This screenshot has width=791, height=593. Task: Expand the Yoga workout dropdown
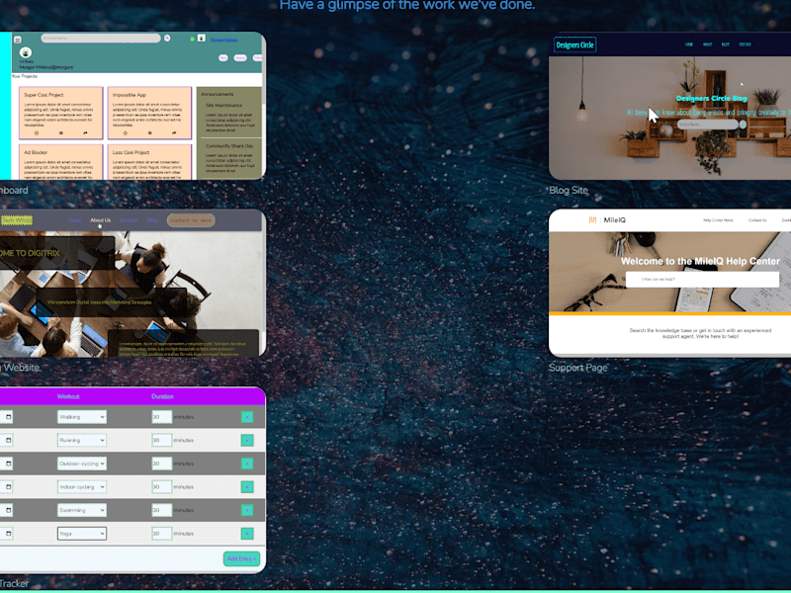point(82,534)
